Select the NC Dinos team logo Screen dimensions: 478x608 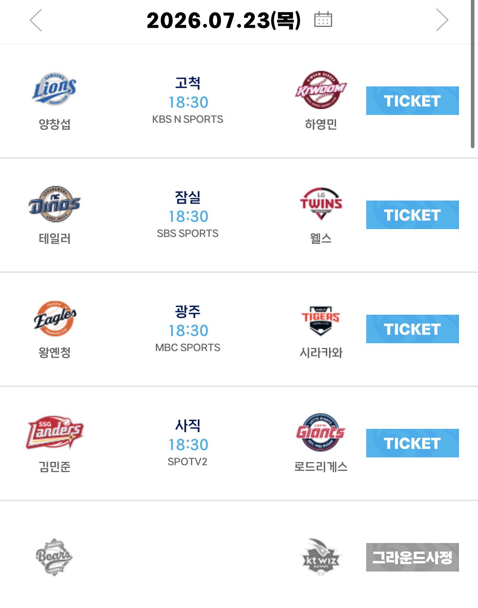coord(54,204)
